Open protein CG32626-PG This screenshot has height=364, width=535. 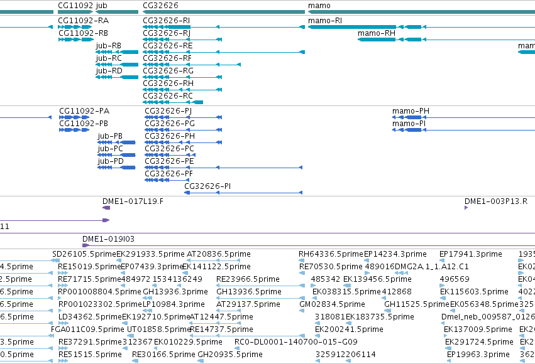(x=170, y=124)
